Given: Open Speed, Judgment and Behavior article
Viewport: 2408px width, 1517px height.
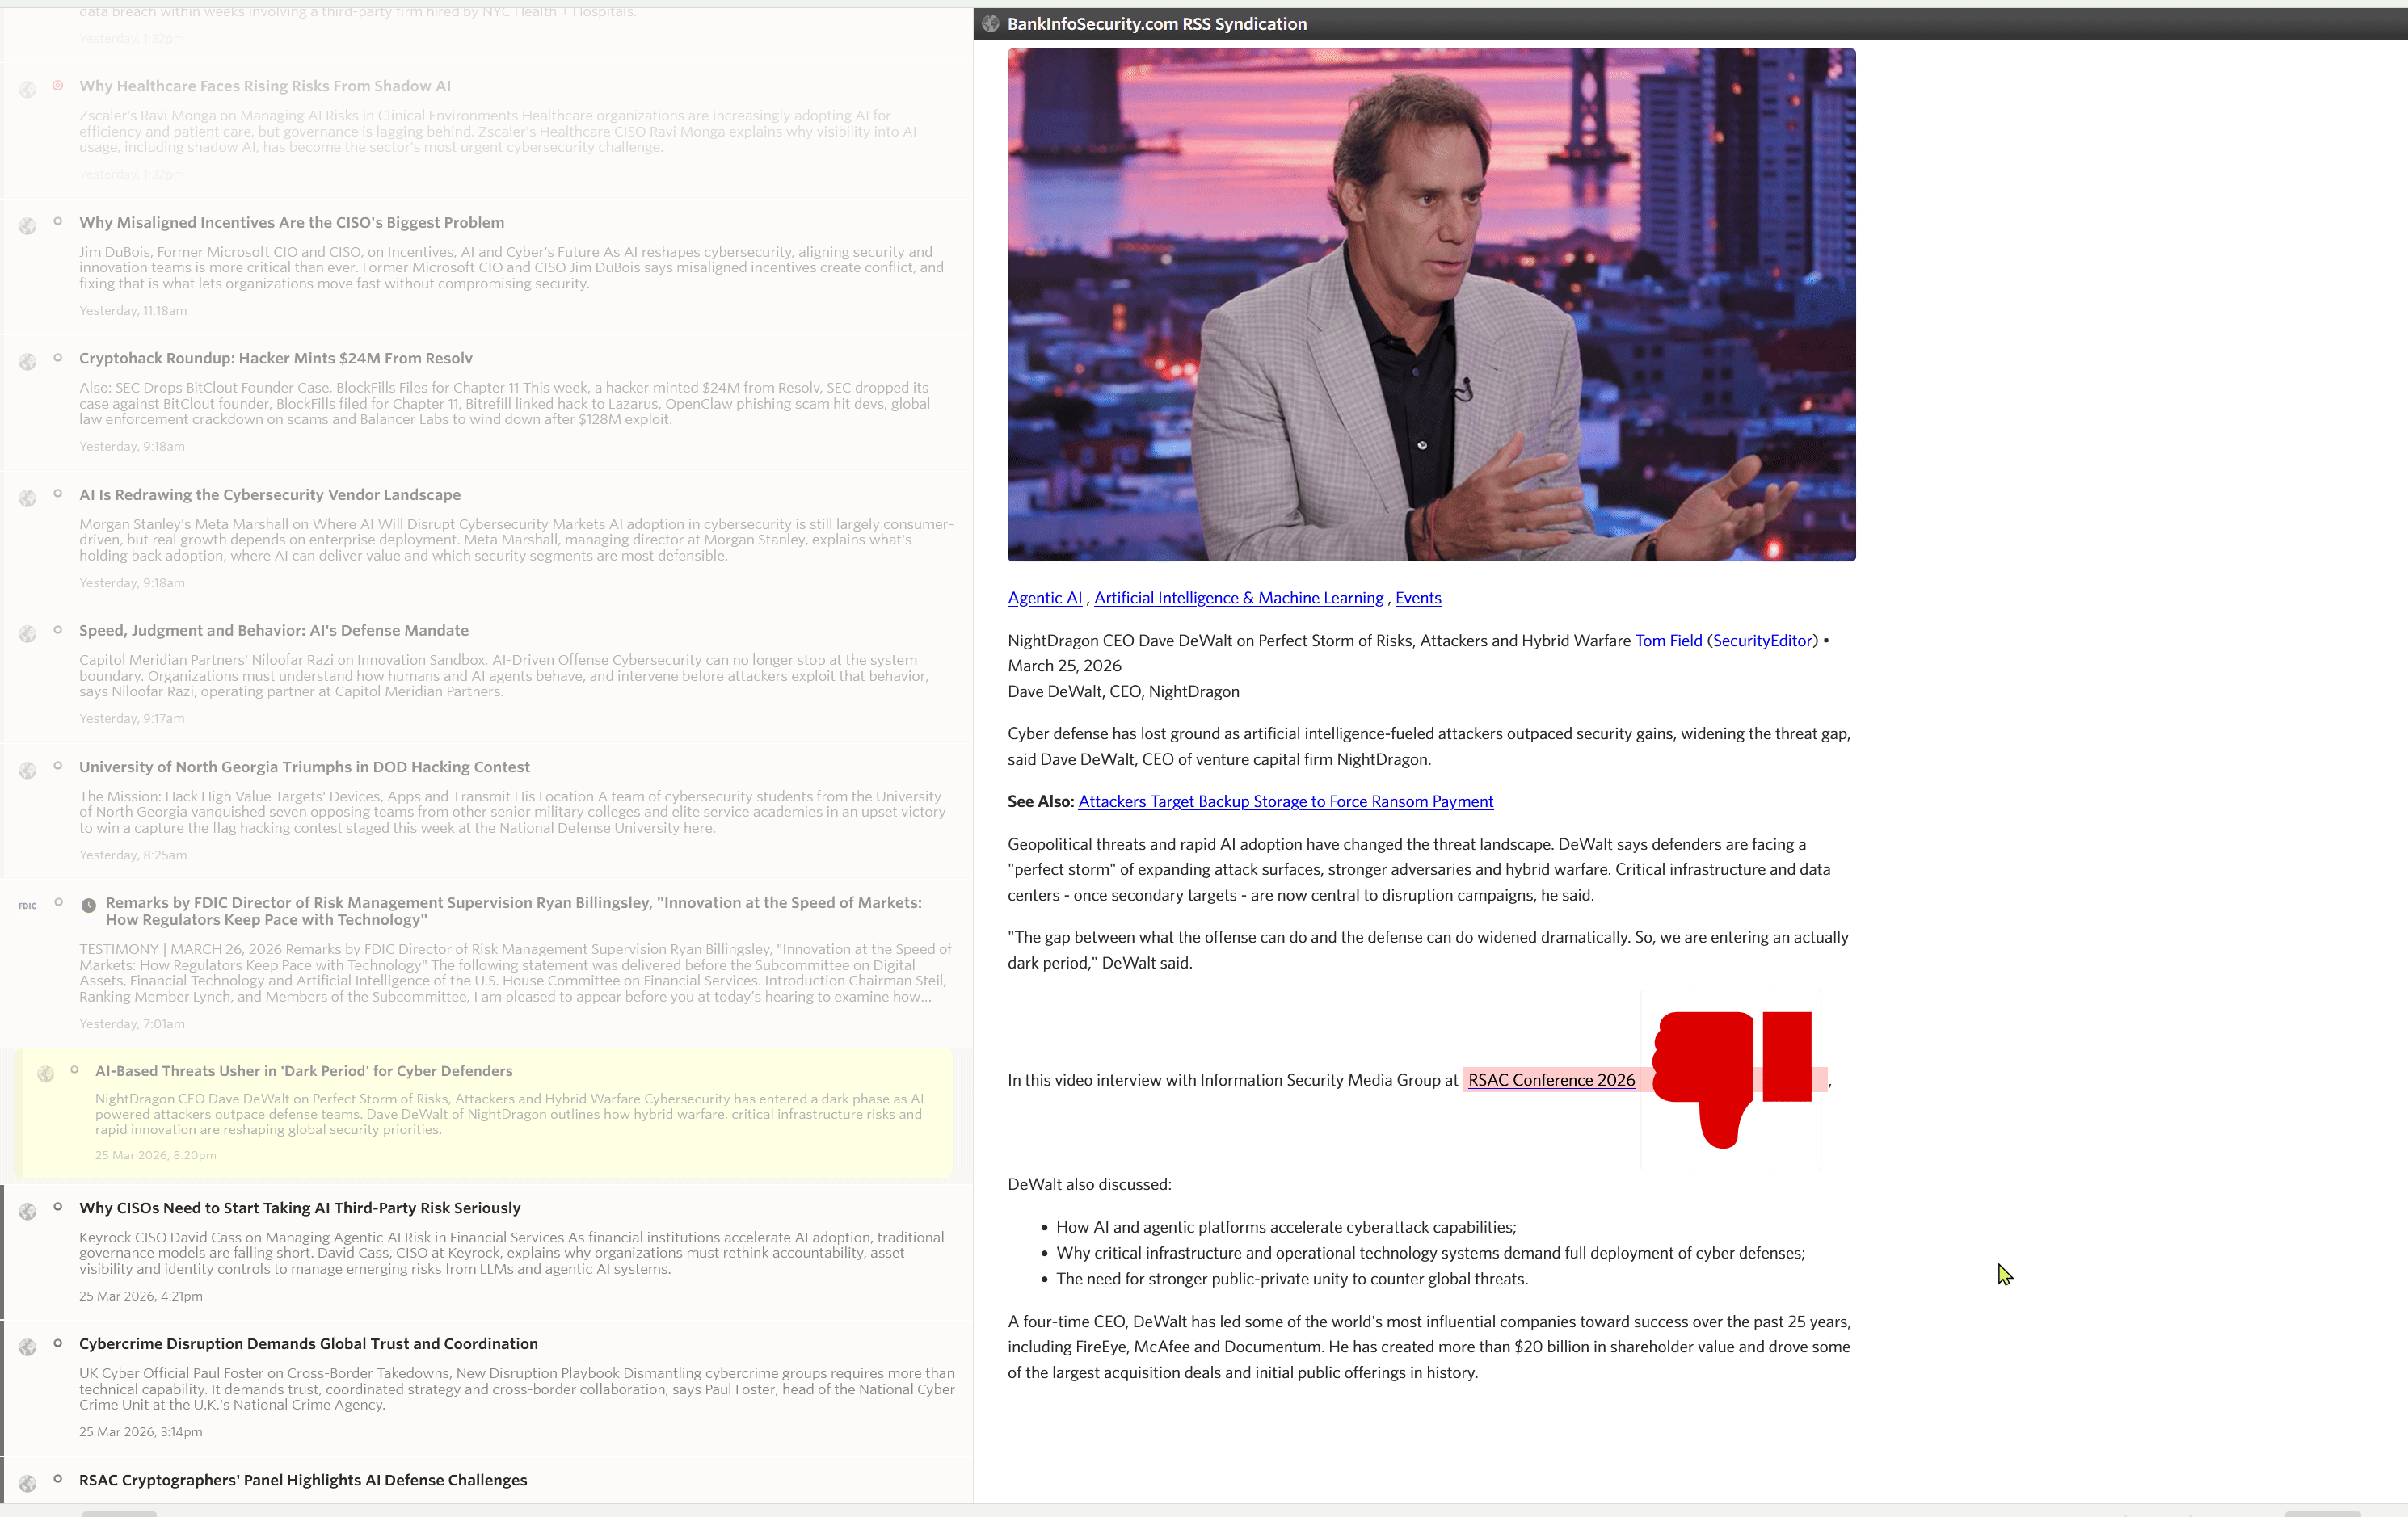Looking at the screenshot, I should (x=274, y=631).
